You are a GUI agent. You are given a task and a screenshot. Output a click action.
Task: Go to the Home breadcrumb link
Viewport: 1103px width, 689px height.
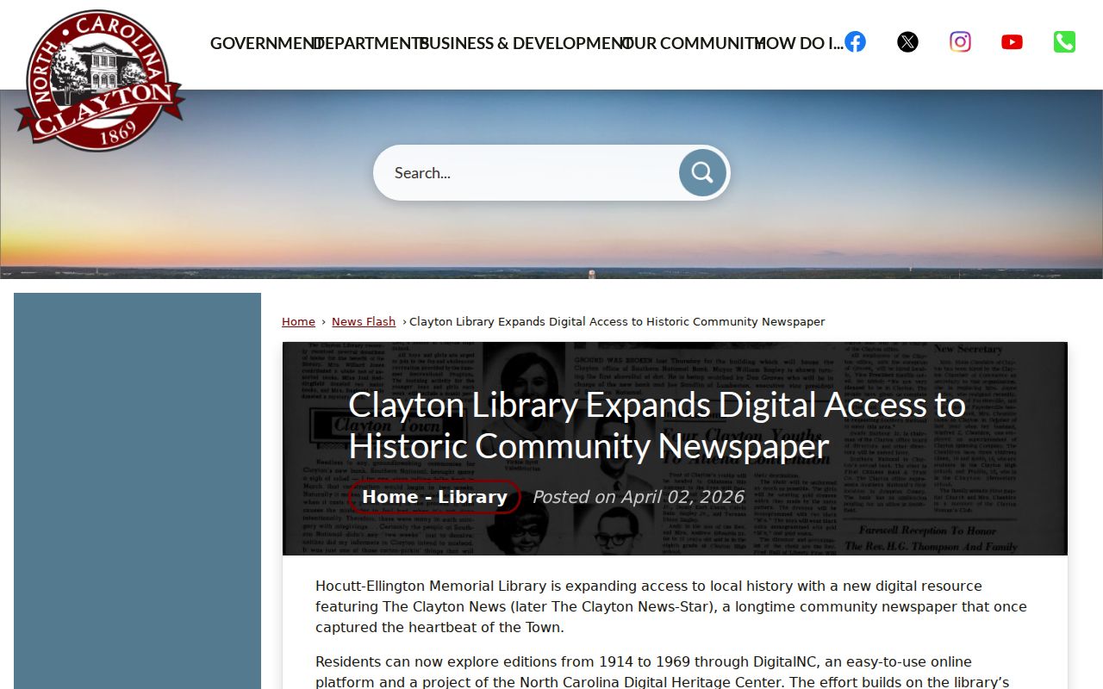(x=298, y=321)
